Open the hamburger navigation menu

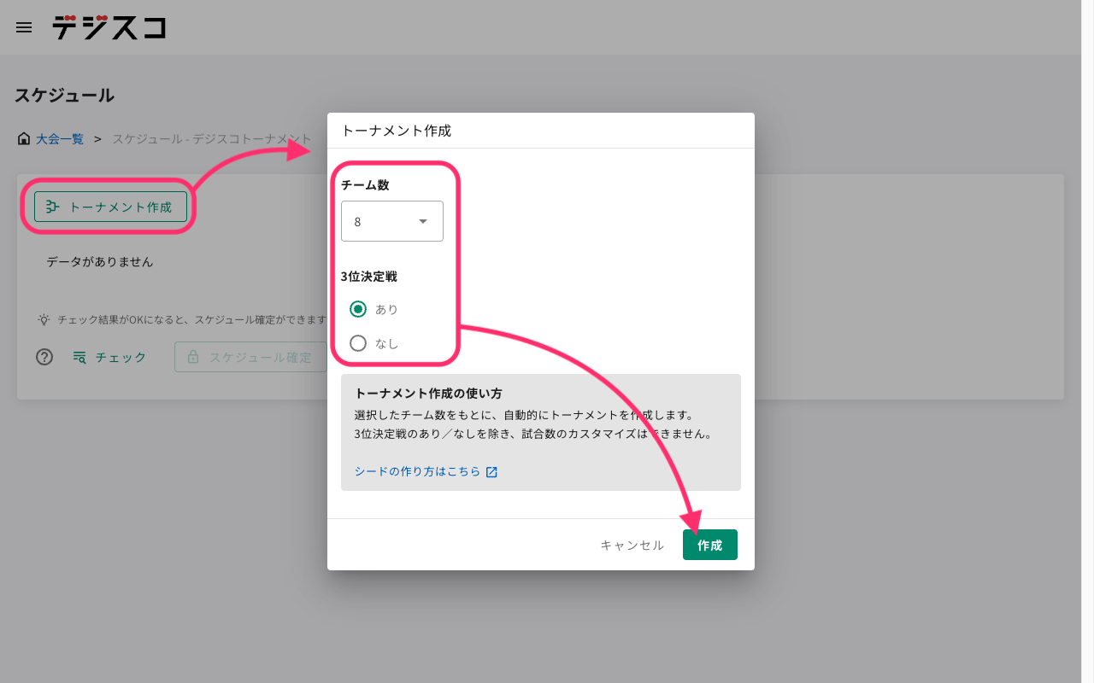24,27
